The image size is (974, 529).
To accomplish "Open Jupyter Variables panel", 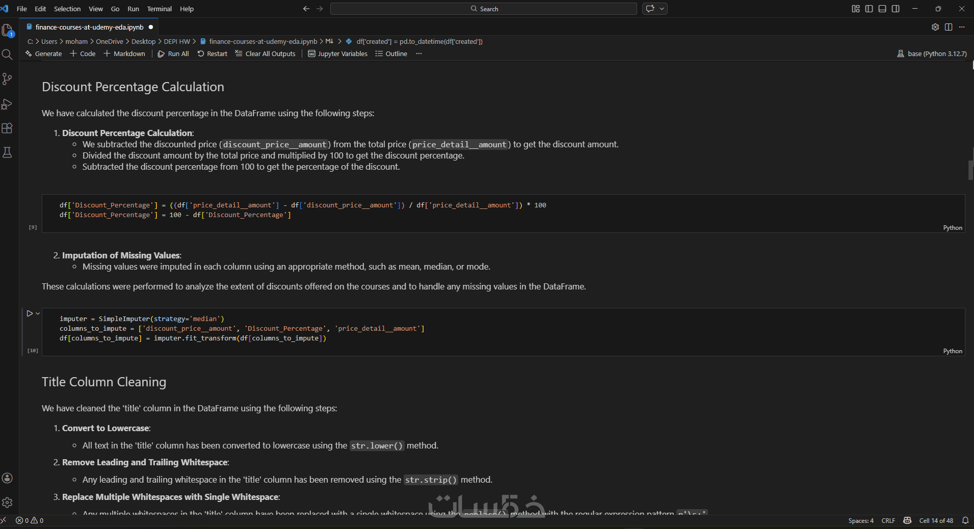I will pos(338,54).
